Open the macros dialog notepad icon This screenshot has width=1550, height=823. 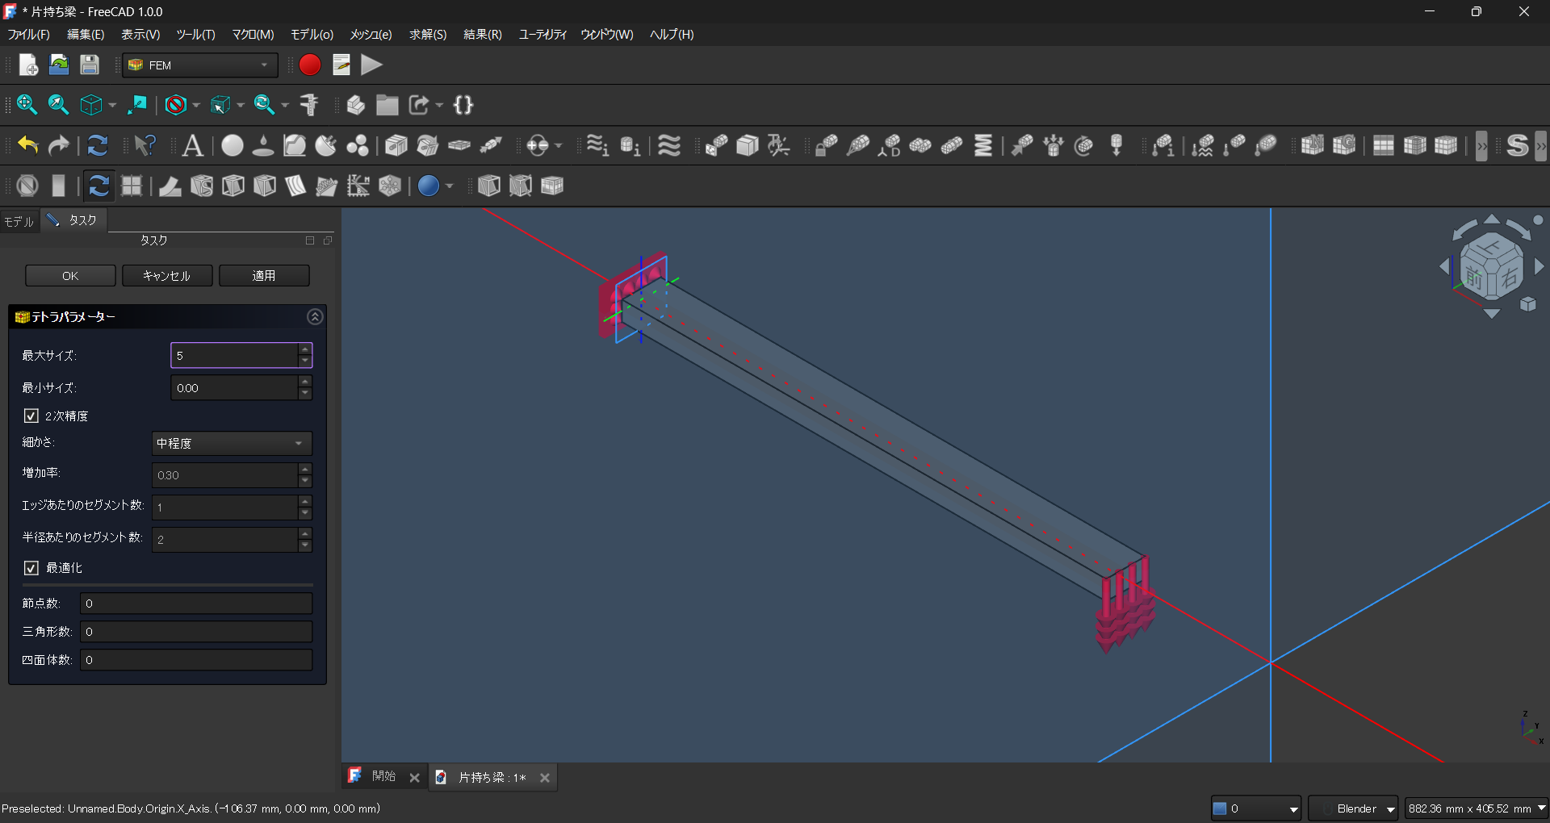(x=341, y=65)
